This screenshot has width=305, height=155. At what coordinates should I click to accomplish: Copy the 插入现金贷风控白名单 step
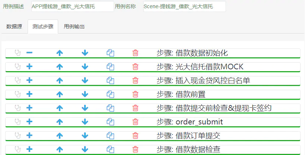click(110, 80)
